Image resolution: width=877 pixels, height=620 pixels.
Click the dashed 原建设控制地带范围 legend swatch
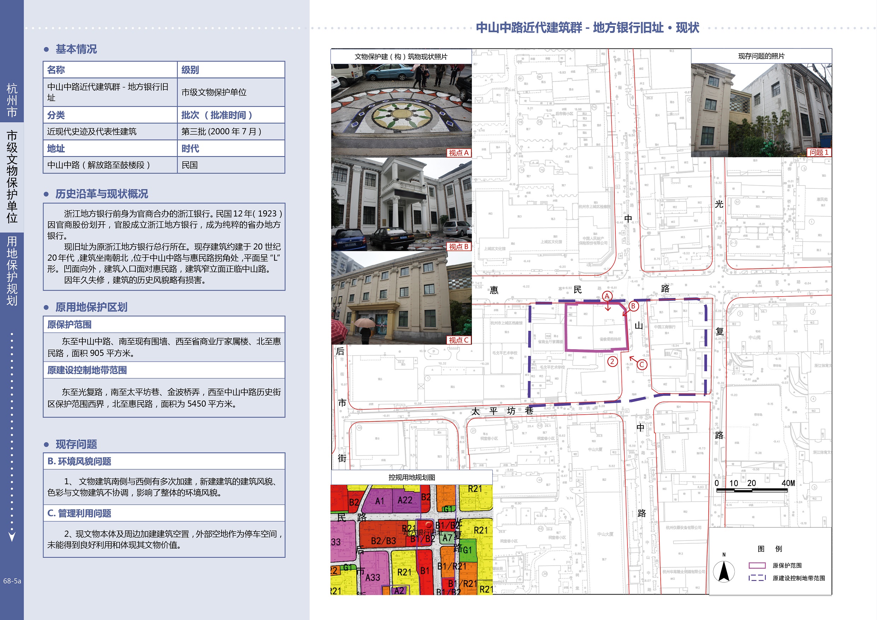coord(757,578)
